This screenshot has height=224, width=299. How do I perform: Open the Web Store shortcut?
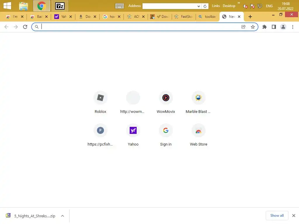(x=198, y=135)
